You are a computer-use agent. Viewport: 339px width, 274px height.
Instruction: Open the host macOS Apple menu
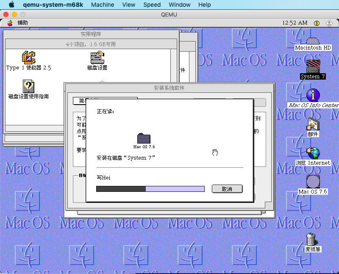click(x=11, y=5)
